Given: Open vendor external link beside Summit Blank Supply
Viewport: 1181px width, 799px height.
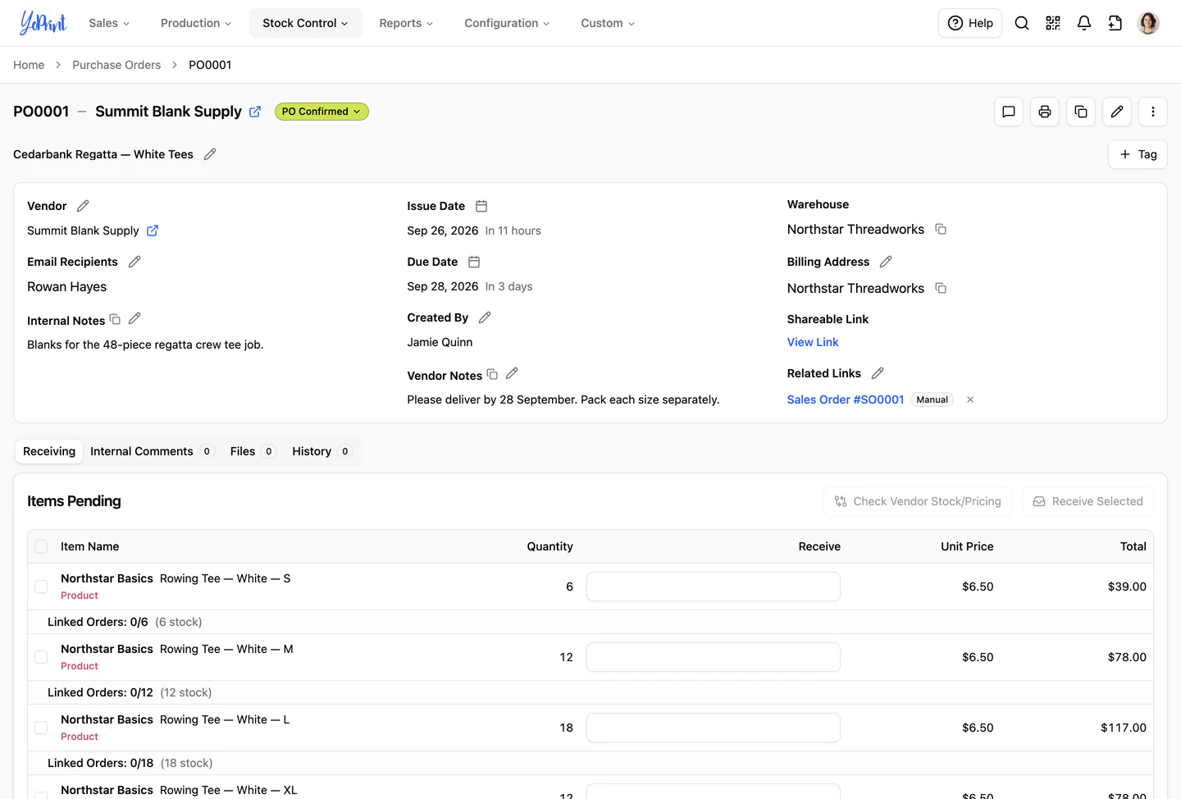Looking at the screenshot, I should [153, 231].
